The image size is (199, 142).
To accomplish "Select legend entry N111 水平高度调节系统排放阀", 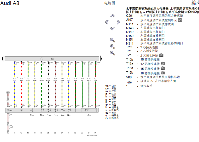I will (x=150, y=24).
